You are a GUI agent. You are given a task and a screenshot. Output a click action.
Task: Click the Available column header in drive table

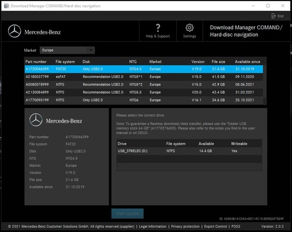coord(206,144)
